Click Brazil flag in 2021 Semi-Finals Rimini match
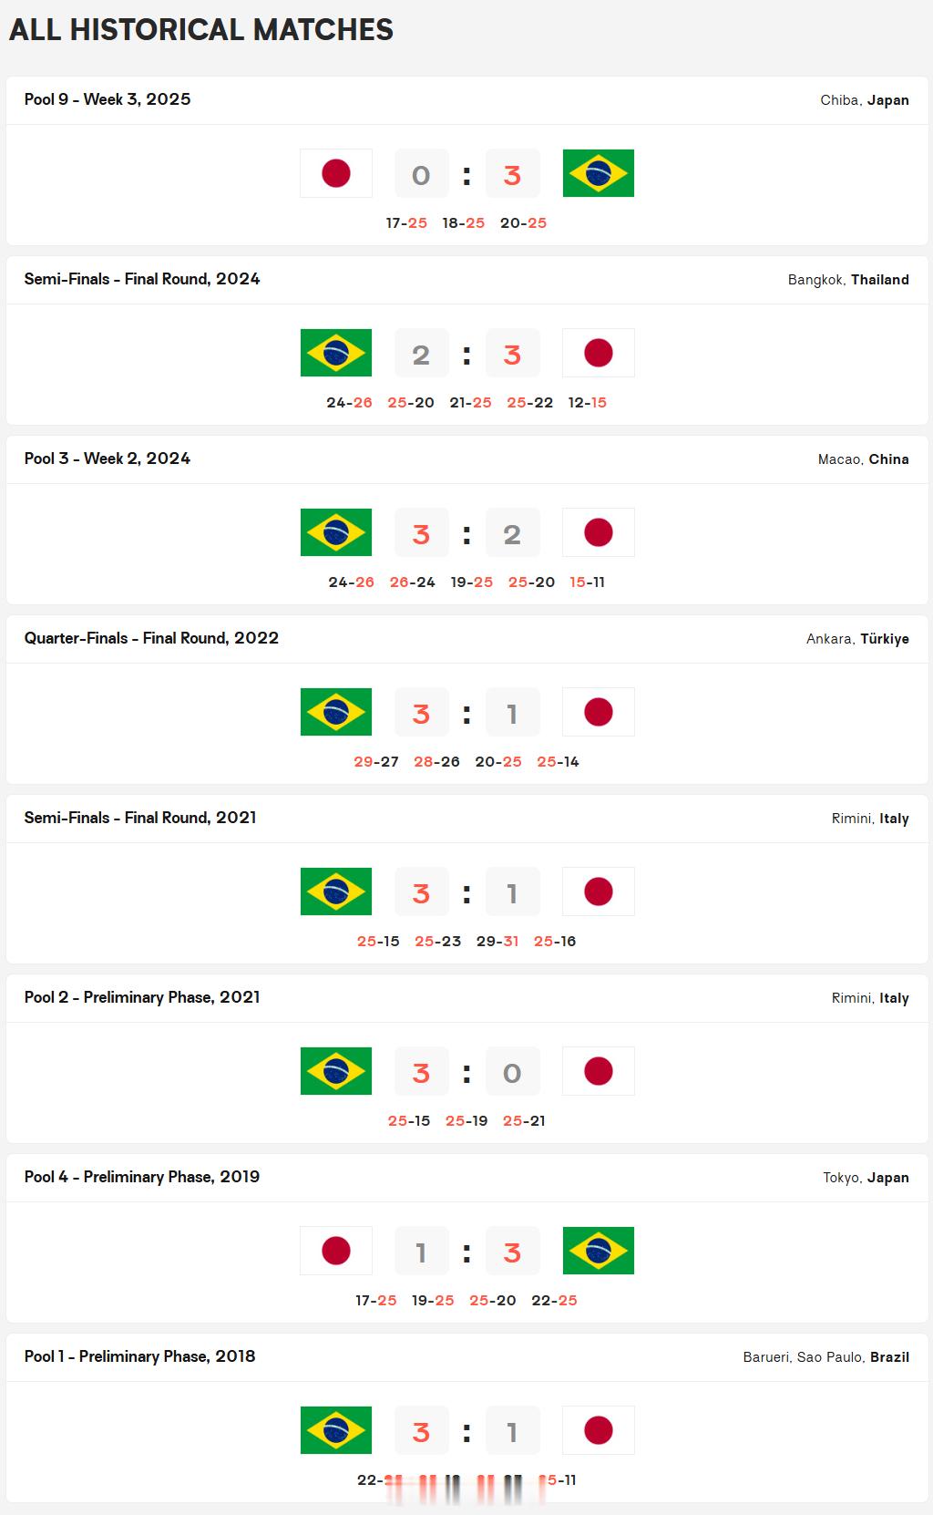 click(x=336, y=891)
